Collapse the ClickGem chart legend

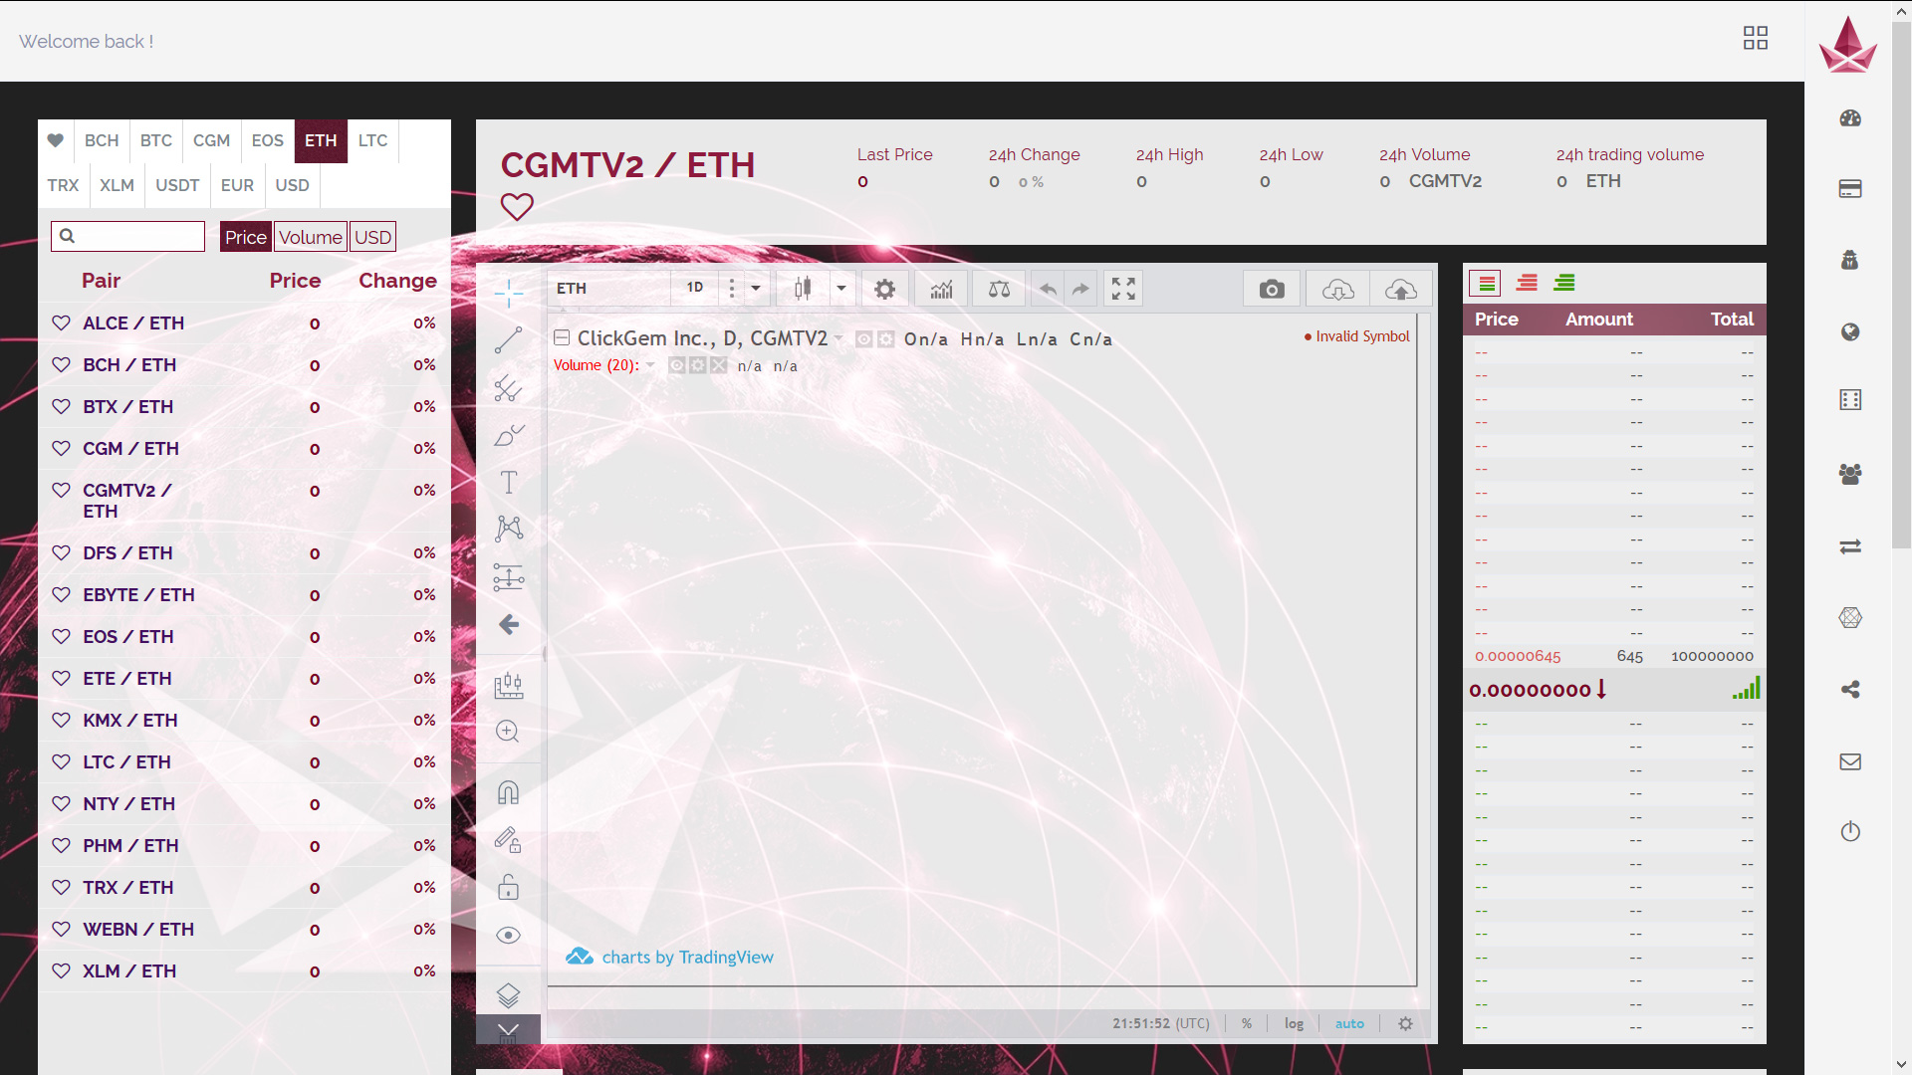562,338
